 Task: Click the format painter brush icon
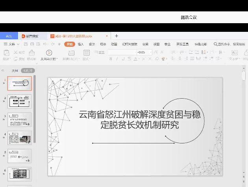31,53
